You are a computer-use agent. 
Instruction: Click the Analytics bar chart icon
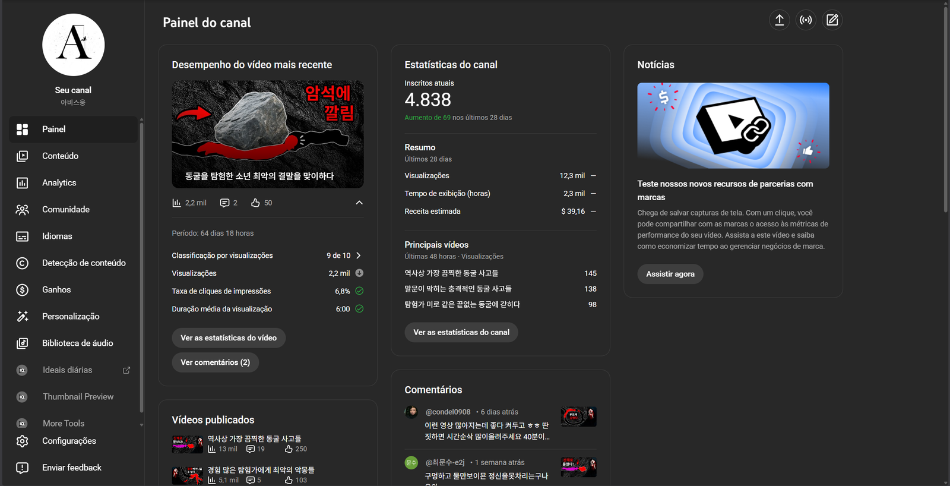23,183
